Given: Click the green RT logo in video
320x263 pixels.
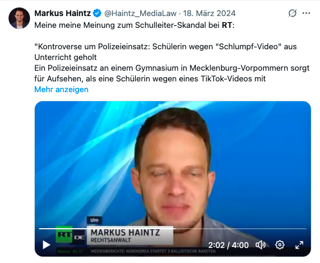Looking at the screenshot, I should (x=64, y=235).
